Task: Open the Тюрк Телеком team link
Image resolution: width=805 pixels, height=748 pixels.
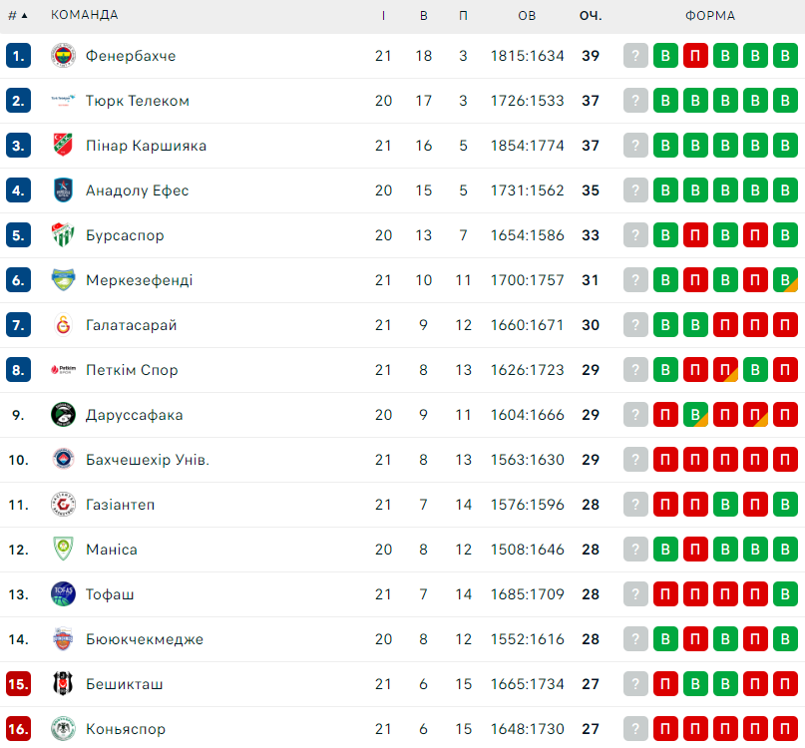Action: click(137, 101)
